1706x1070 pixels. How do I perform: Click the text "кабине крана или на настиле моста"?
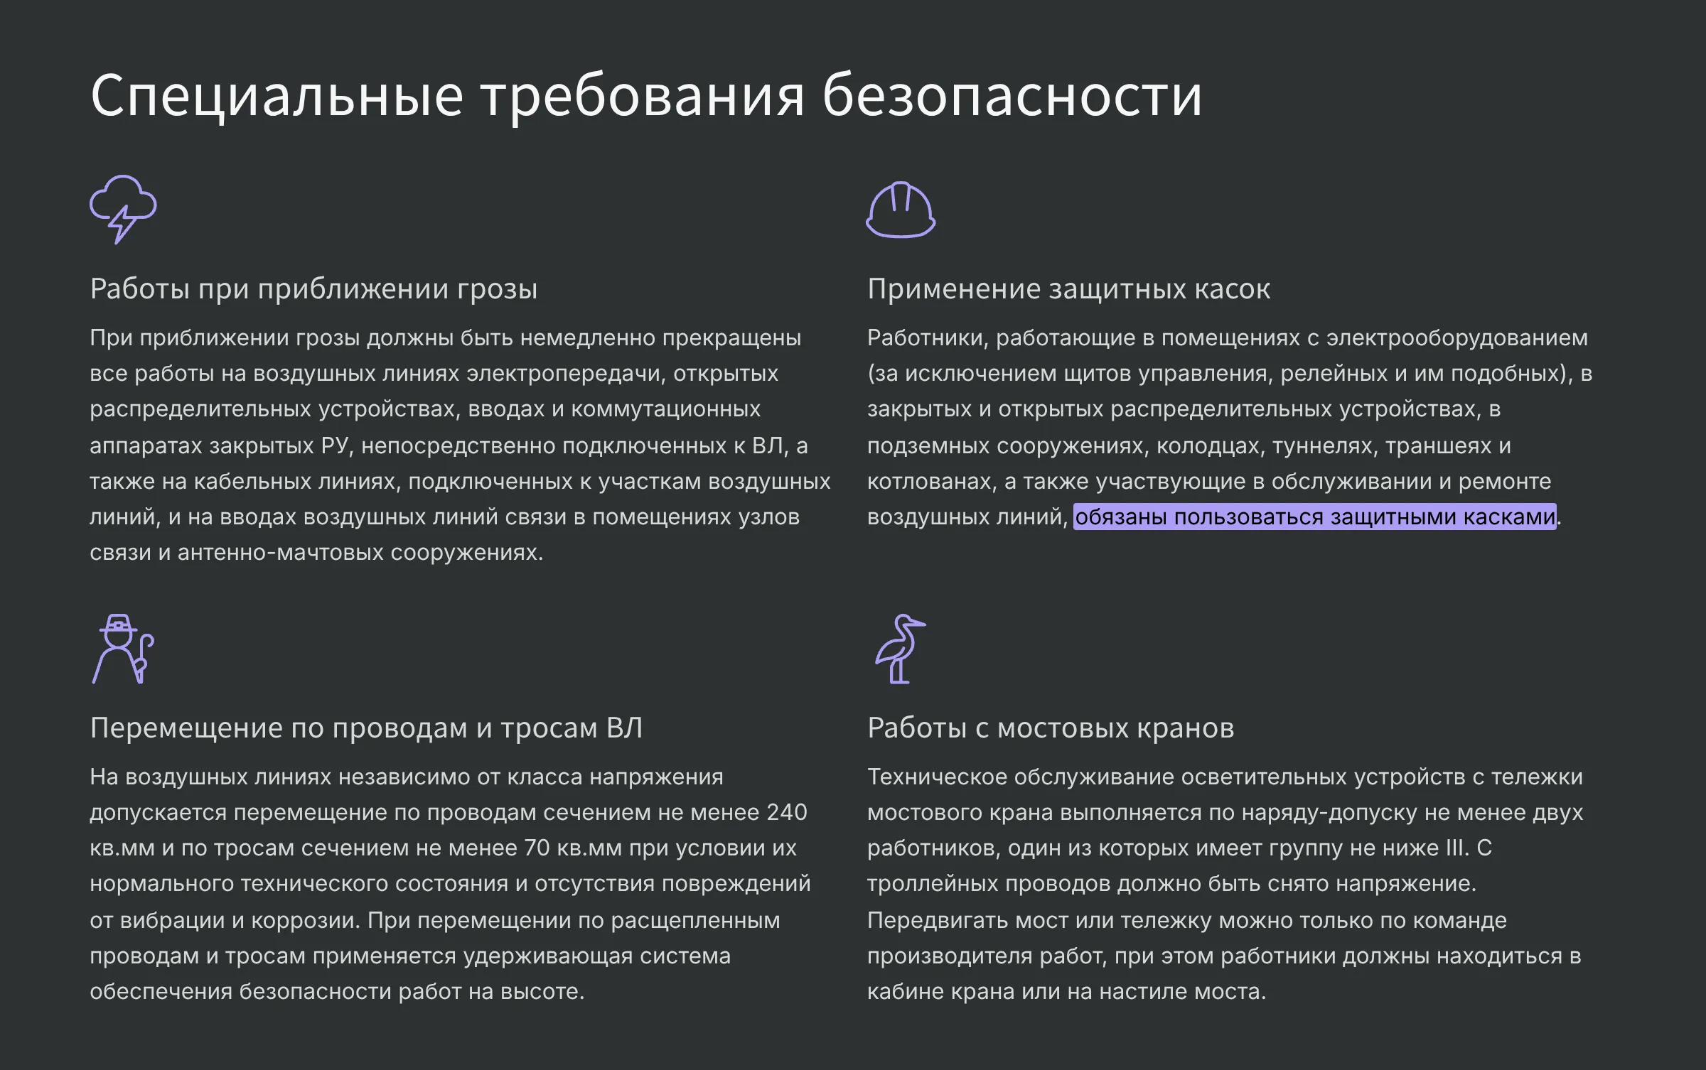coord(1065,991)
